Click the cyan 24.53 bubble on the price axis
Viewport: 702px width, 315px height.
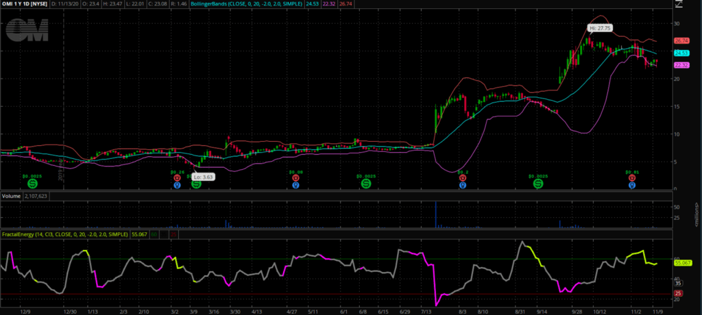pyautogui.click(x=681, y=53)
